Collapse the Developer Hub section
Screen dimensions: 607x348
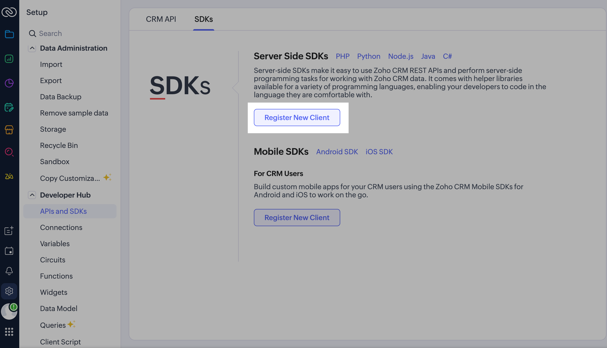coord(32,195)
